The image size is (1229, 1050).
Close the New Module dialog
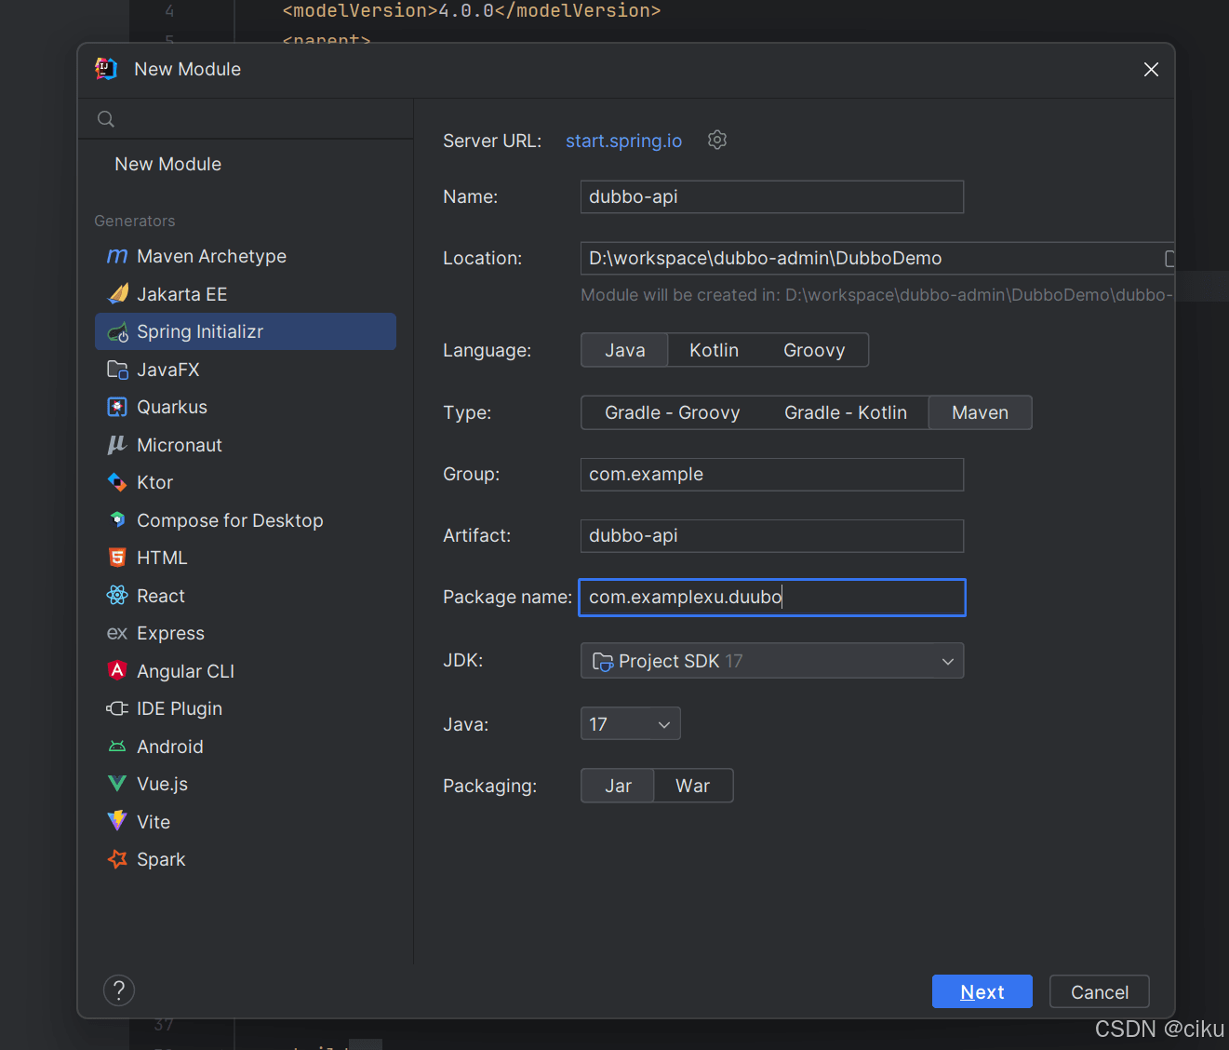[x=1151, y=70]
